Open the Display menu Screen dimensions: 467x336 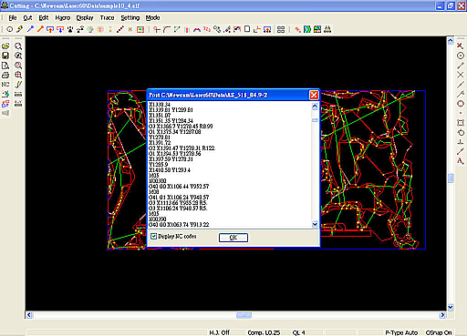pyautogui.click(x=85, y=18)
